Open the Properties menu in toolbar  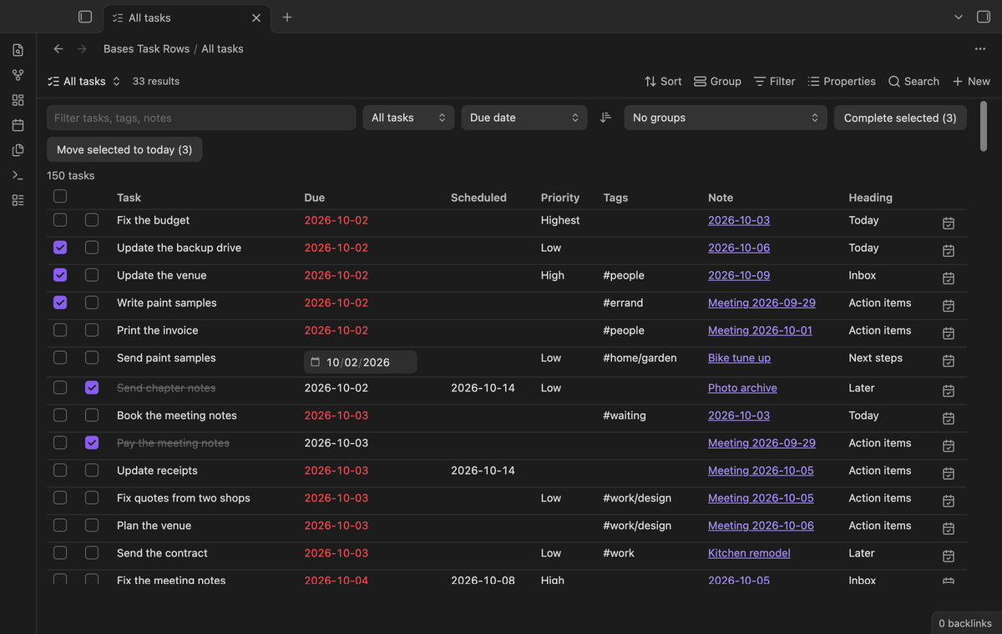pyautogui.click(x=842, y=81)
